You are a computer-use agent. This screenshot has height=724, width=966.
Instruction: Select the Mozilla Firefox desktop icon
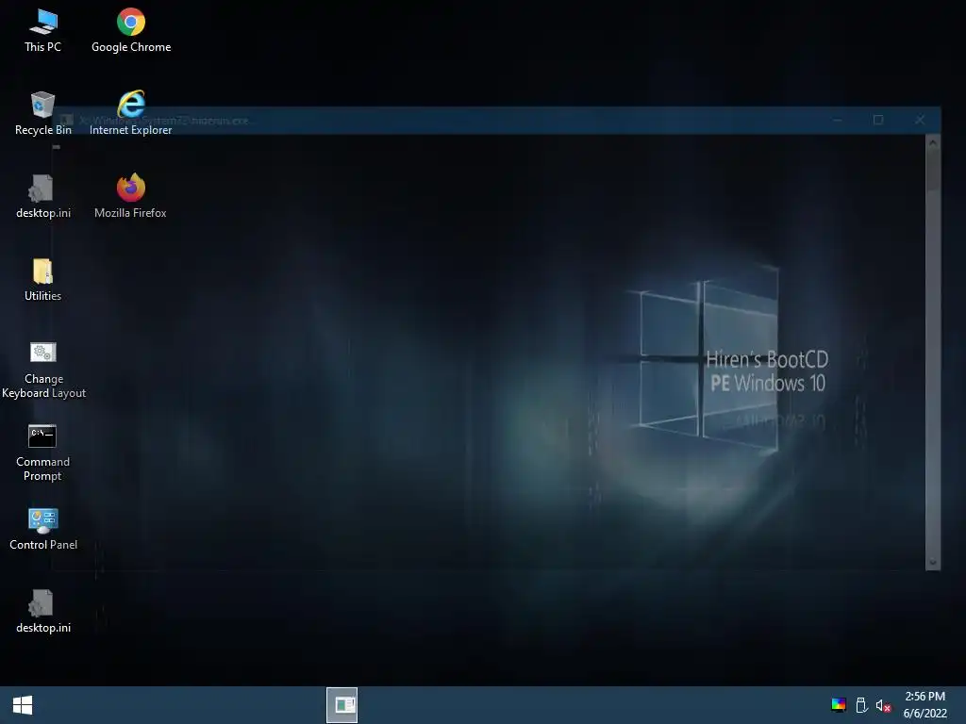pos(130,196)
